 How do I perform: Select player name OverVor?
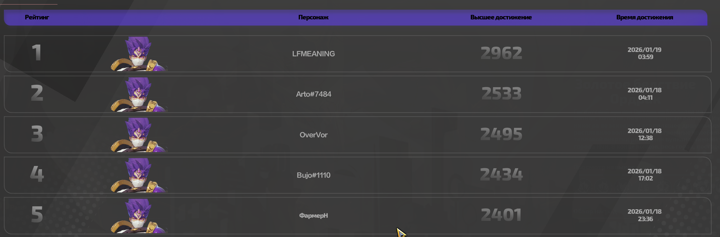(313, 135)
